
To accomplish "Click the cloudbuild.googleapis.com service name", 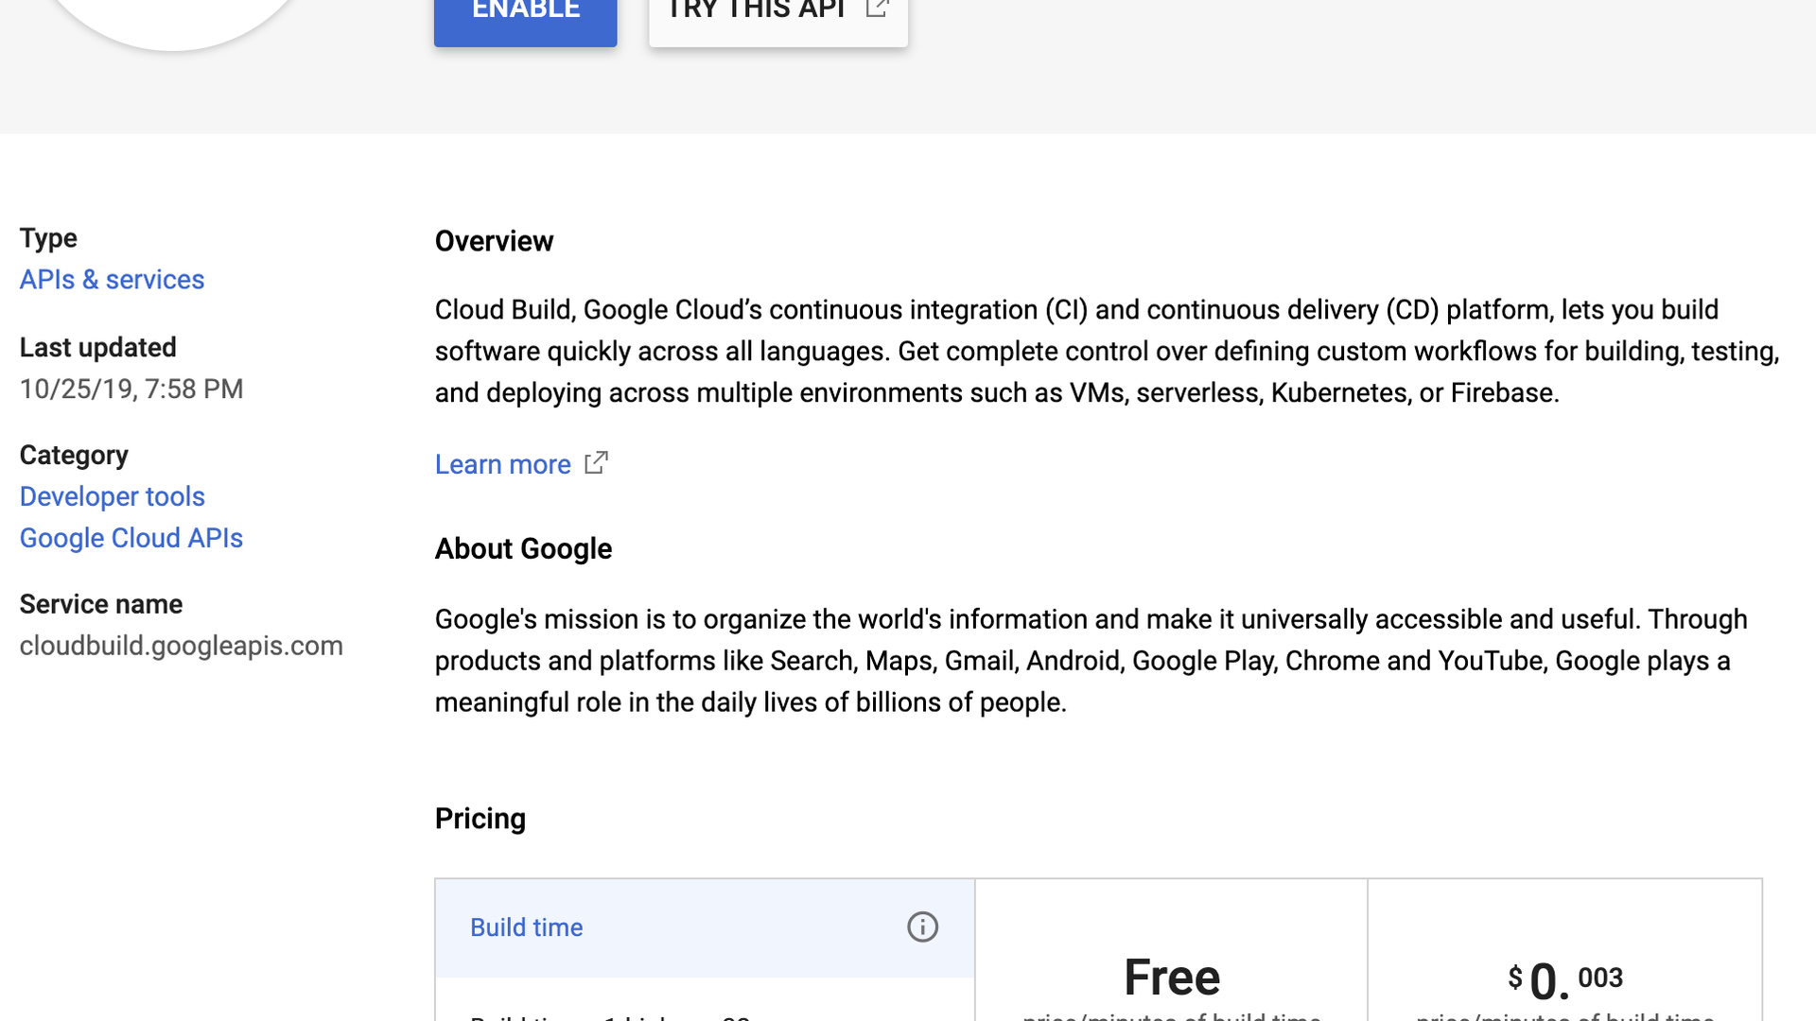I will pos(181,646).
